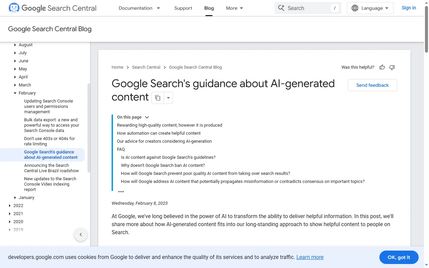This screenshot has height=268, width=429.
Task: Focus the Search input field
Action: [308, 8]
